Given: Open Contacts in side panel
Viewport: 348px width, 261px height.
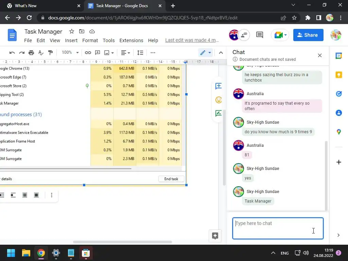Looking at the screenshot, I should pyautogui.click(x=339, y=113).
